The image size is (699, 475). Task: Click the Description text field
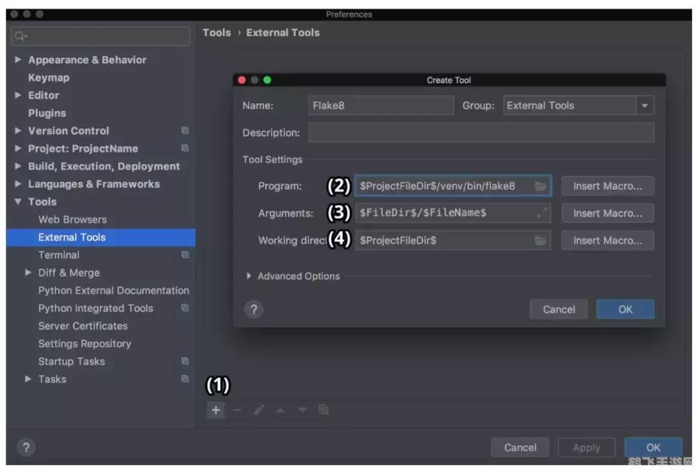click(x=480, y=133)
